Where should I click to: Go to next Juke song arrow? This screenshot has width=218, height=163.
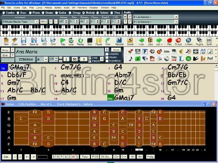pos(159,41)
